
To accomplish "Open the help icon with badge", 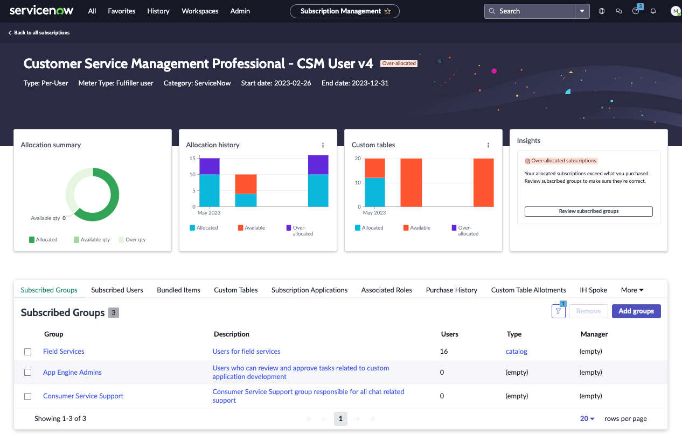I will click(636, 11).
